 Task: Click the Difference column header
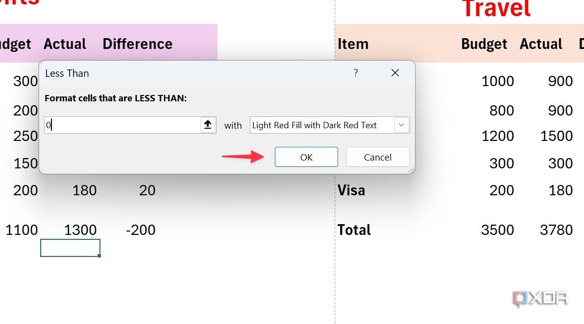(137, 44)
